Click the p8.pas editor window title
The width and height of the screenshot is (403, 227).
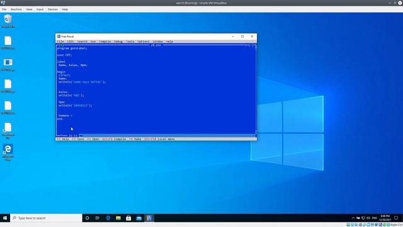156,45
